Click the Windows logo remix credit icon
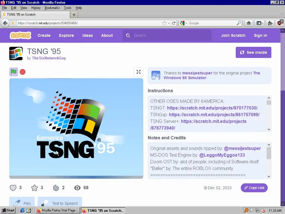This screenshot has height=214, width=285. [x=156, y=75]
